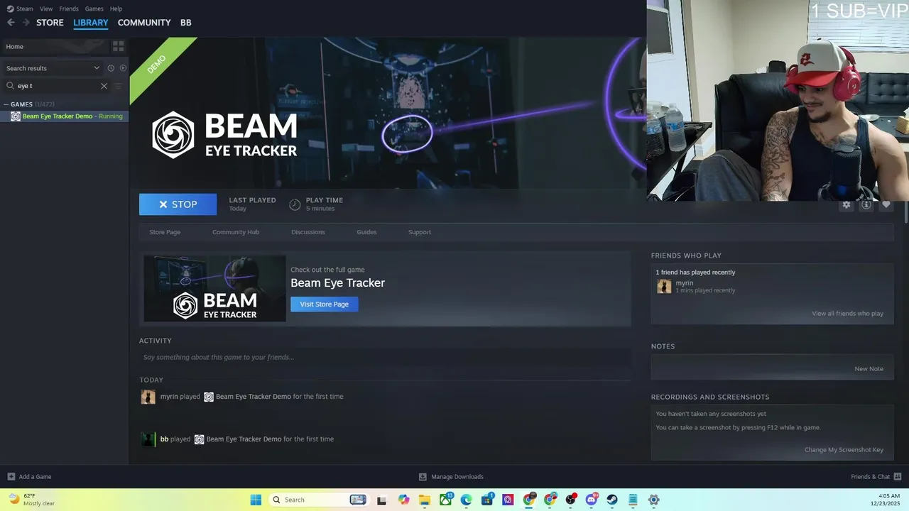Click the play time clock icon

click(x=295, y=204)
